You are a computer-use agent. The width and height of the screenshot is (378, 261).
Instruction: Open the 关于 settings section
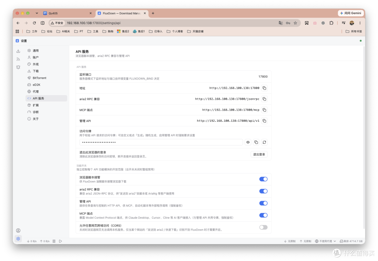46,119
